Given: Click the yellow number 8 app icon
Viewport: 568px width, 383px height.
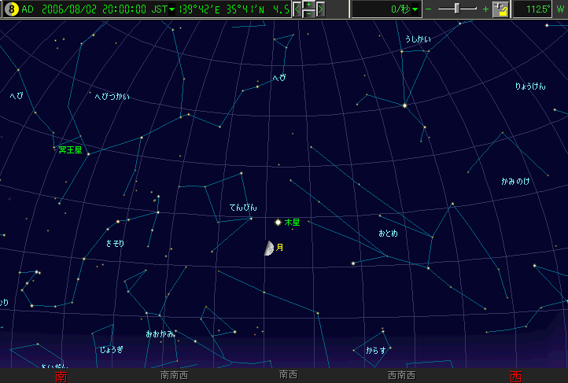Looking at the screenshot, I should (x=10, y=9).
